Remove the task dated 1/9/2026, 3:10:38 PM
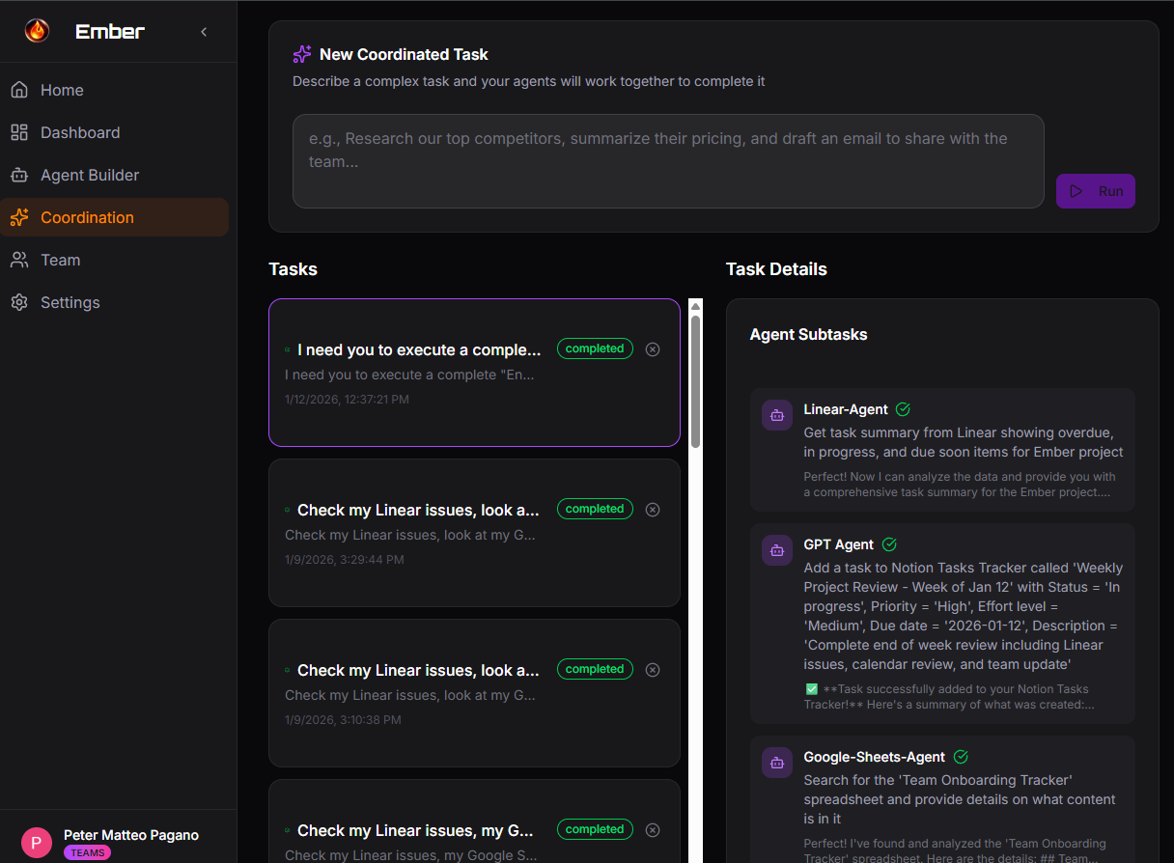The height and width of the screenshot is (863, 1174). tap(653, 670)
